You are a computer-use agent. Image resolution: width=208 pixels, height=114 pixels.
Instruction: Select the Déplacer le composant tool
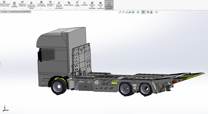tap(22, 4)
